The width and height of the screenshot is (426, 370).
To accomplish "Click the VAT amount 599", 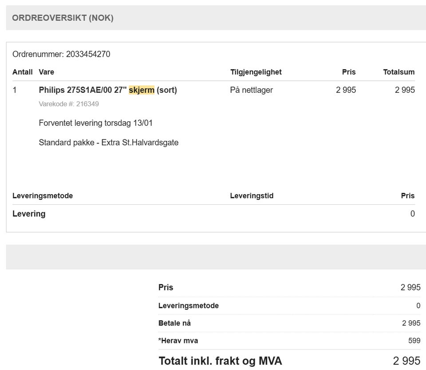I will [414, 341].
